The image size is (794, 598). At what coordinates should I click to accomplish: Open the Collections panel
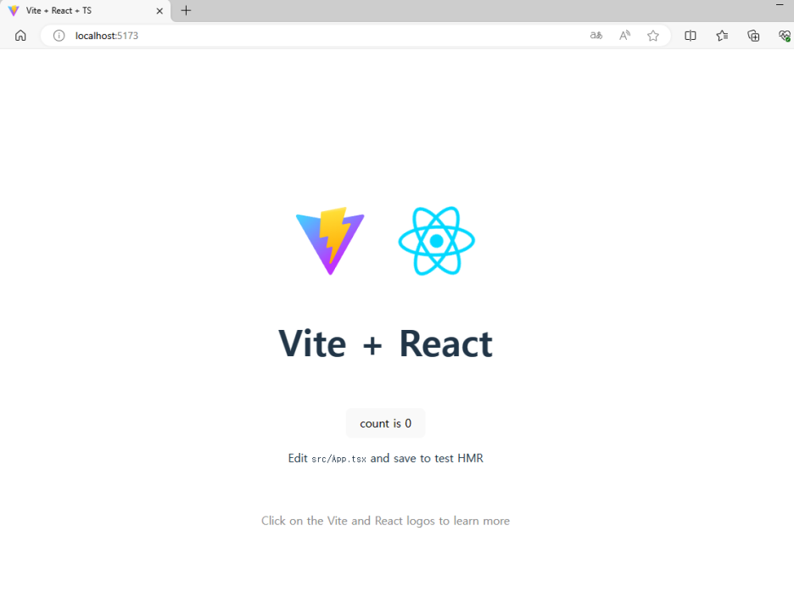tap(753, 36)
